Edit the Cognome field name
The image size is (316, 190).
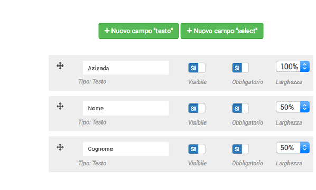126,149
